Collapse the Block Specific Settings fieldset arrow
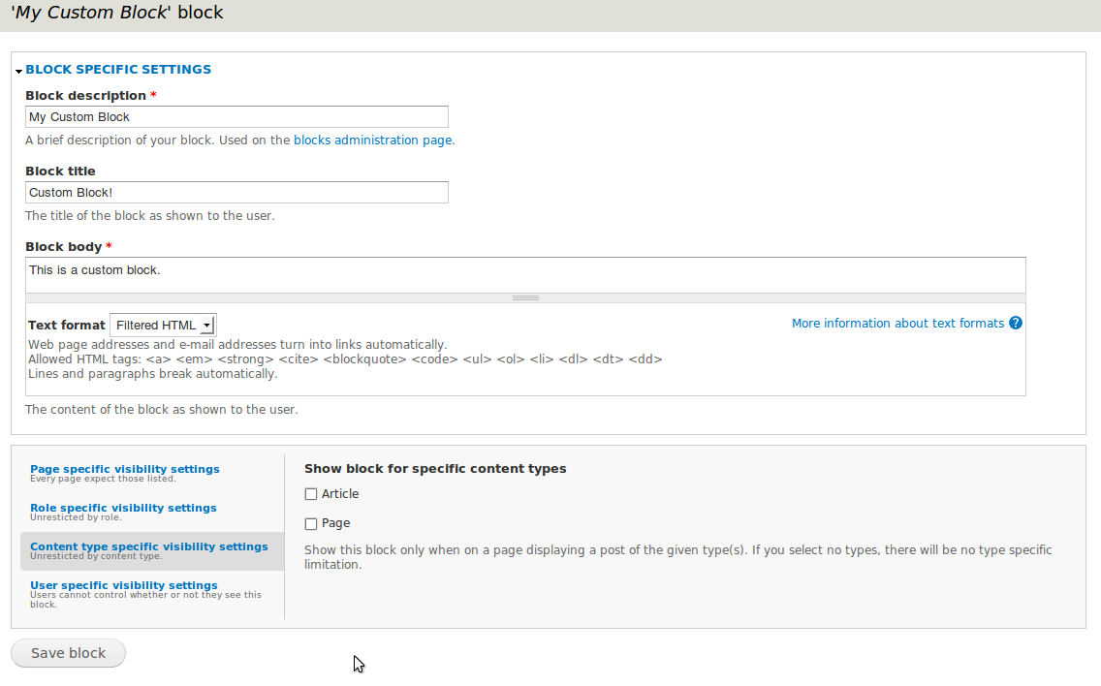Screen dimensions: 1101x686 (17, 69)
